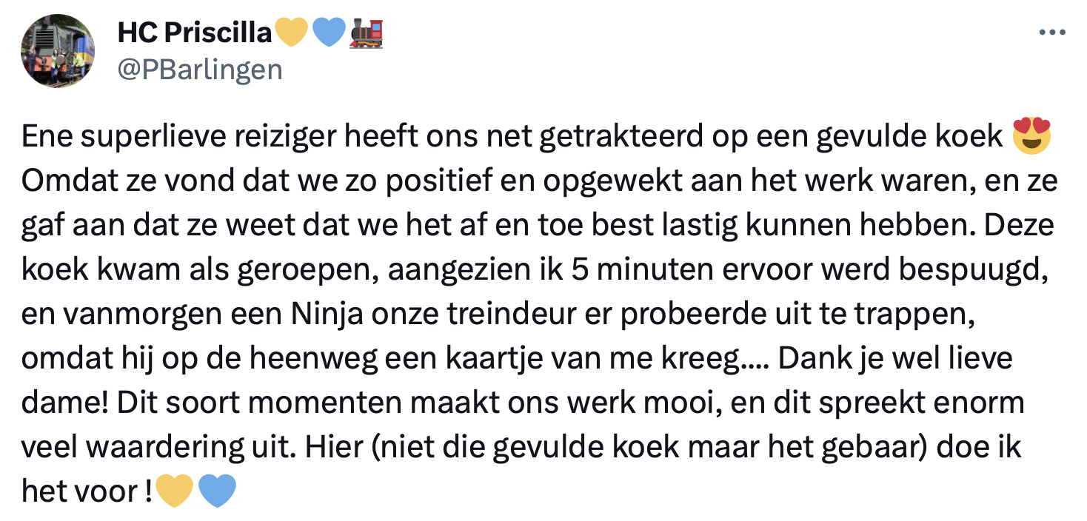Click the final line 'het voor !'
Image resolution: width=1087 pixels, height=521 pixels.
click(x=84, y=488)
